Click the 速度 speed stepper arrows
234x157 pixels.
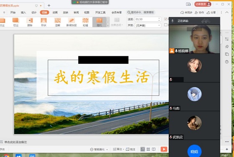click(159, 19)
